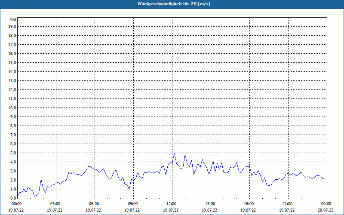
Task: Click the 15:00 time axis label
Action: (x=211, y=204)
